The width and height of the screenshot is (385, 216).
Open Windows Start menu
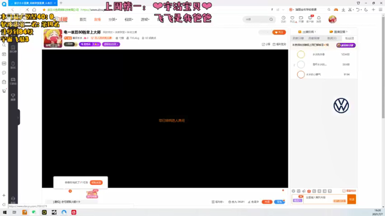tap(4, 212)
